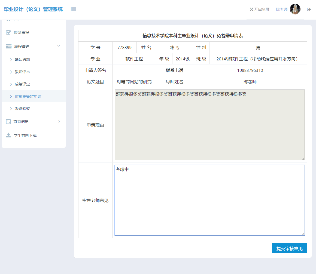Image resolution: width=316 pixels, height=274 pixels.
Task: Click the fullscreen icon beside 开启全屏
Action: 251,9
